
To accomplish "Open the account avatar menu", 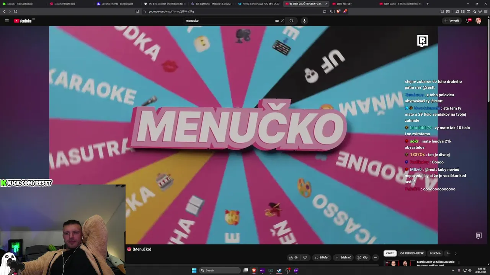I will [x=479, y=21].
